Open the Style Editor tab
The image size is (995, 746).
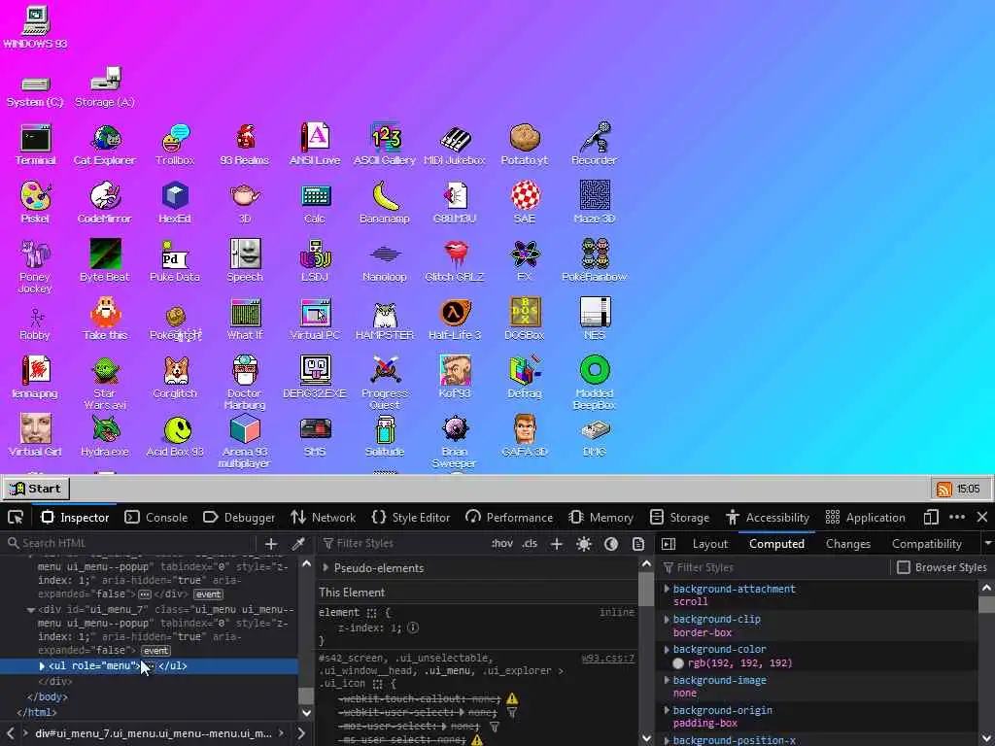coord(411,518)
